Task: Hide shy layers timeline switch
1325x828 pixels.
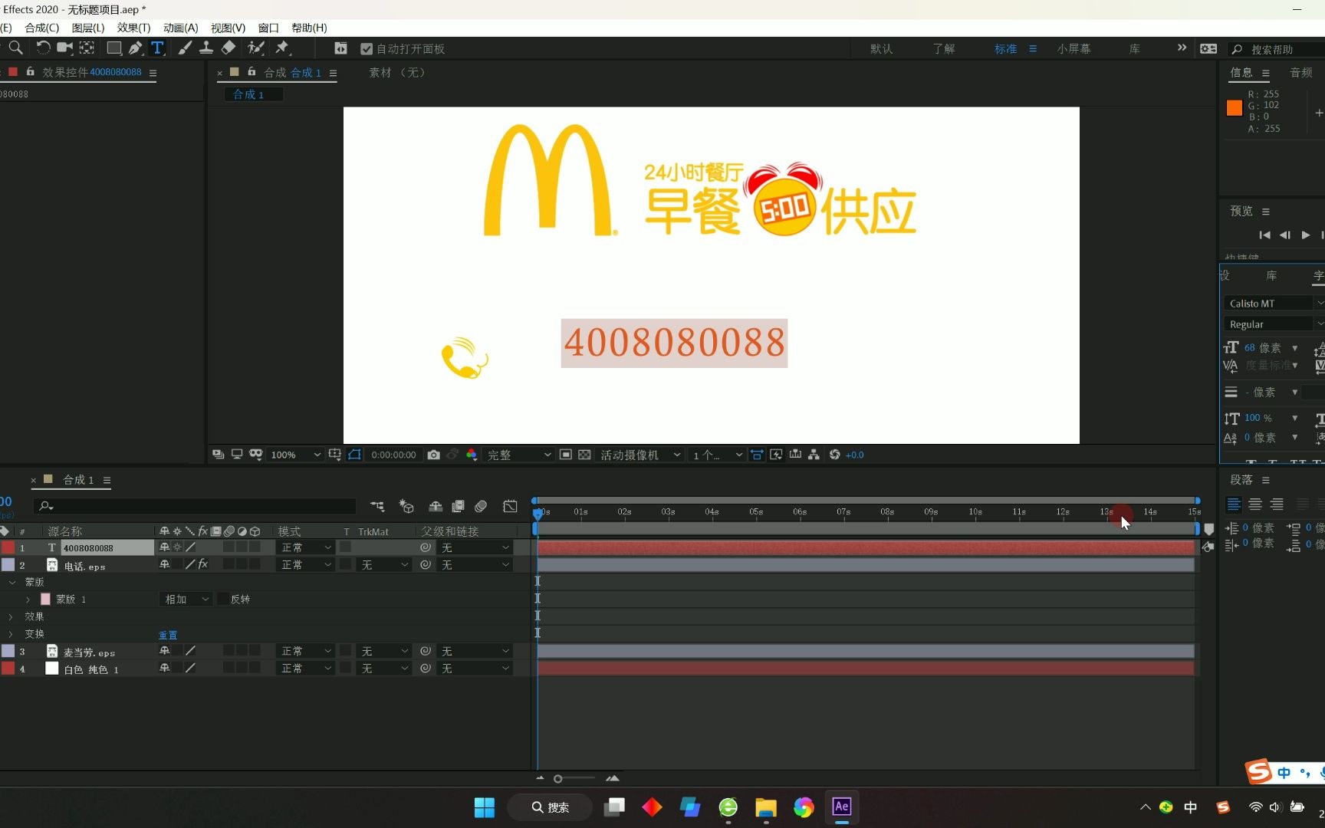Action: pyautogui.click(x=435, y=506)
